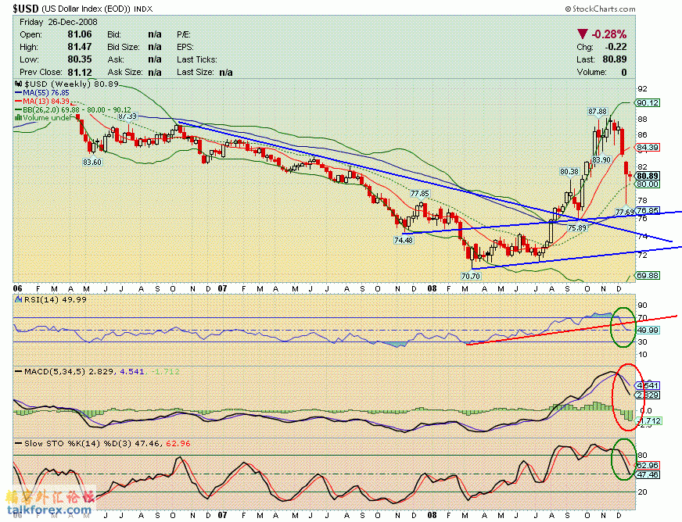Click the 87.88 peak price label
682x522 pixels.
(598, 112)
